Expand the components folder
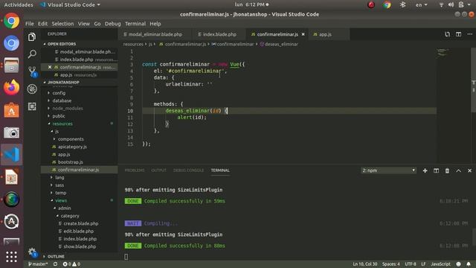Screen dimensions: 476x268 click(71, 139)
